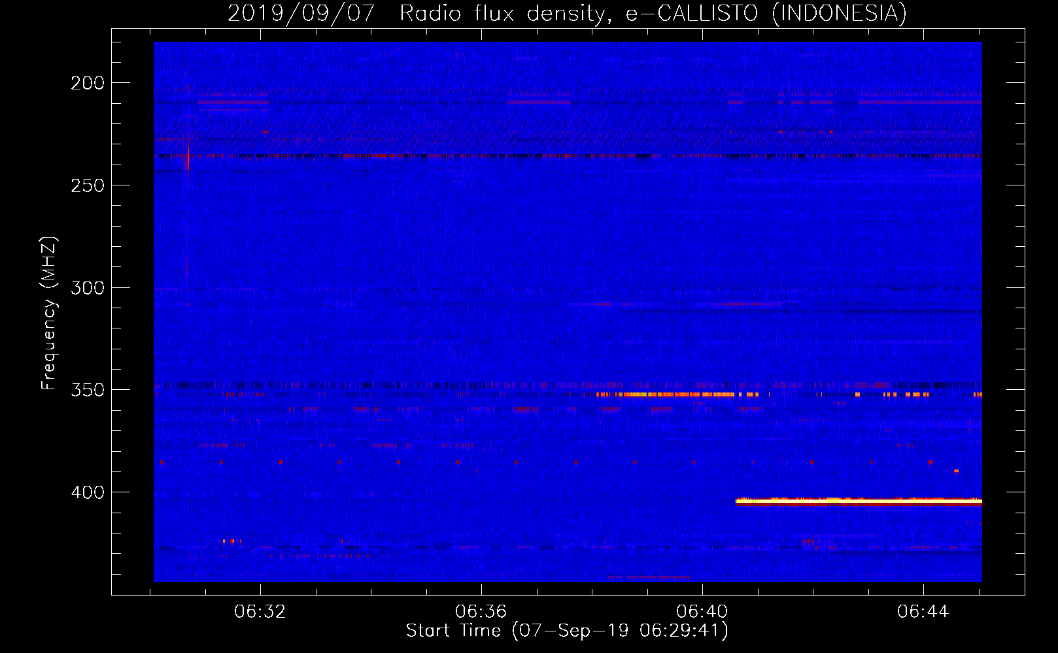1058x653 pixels.
Task: Click the 2019/09/07 date in the title
Action: [x=301, y=13]
